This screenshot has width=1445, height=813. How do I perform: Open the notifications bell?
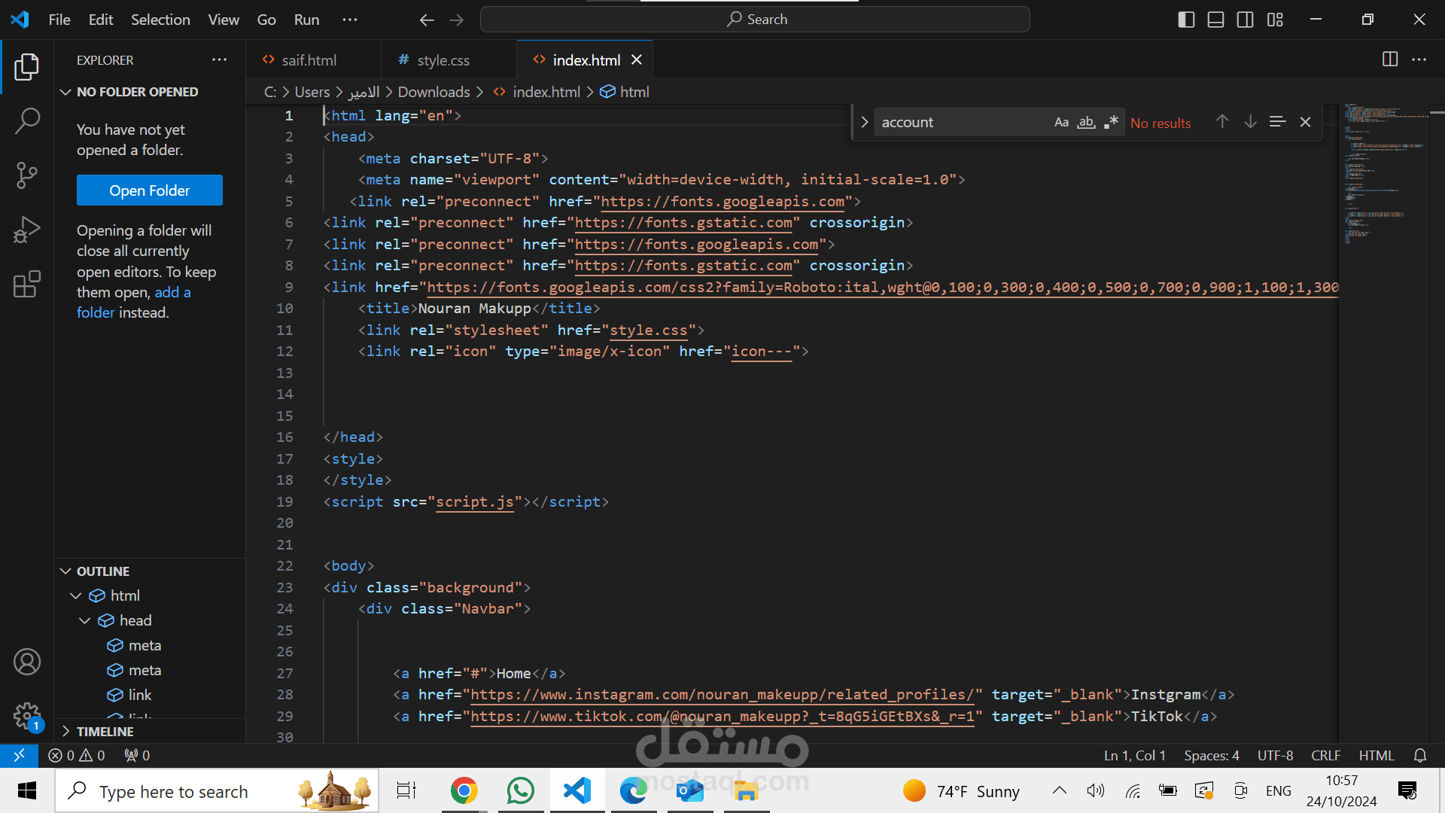(x=1420, y=755)
